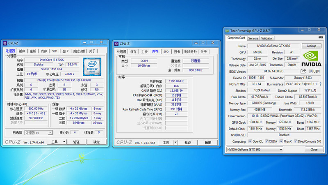Click the Socket 1151 LGA value
Screen dimensions: 328x185
tap(52, 69)
